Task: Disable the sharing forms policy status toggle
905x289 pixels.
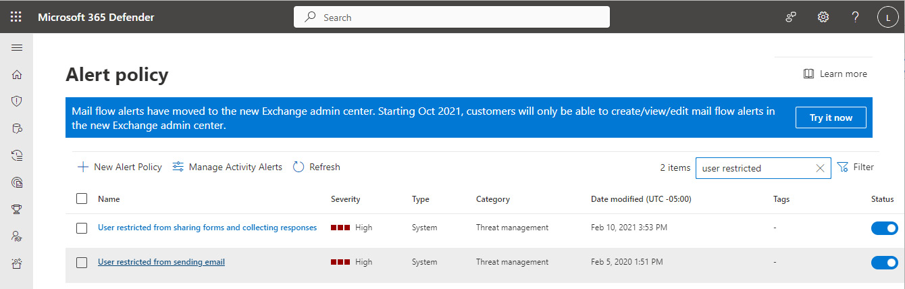Action: pyautogui.click(x=884, y=228)
